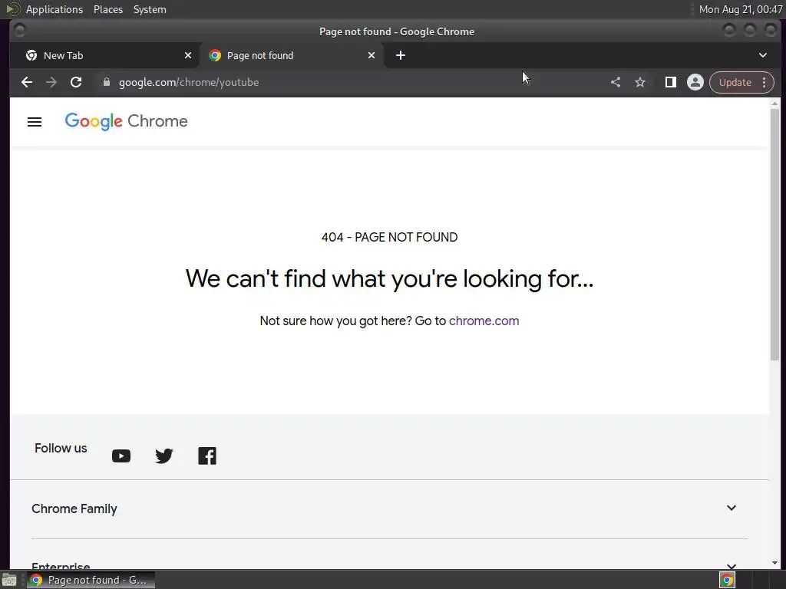Open the Applications menu
Image resolution: width=786 pixels, height=589 pixels.
coord(54,9)
